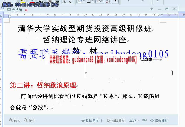Click the red recording indicator dot
This screenshot has width=185, height=127.
(x=26, y=10)
